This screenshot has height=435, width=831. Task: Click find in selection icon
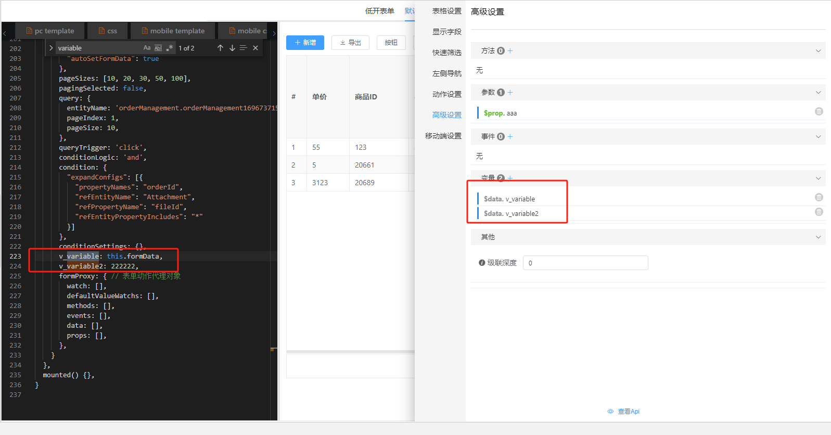tap(243, 48)
